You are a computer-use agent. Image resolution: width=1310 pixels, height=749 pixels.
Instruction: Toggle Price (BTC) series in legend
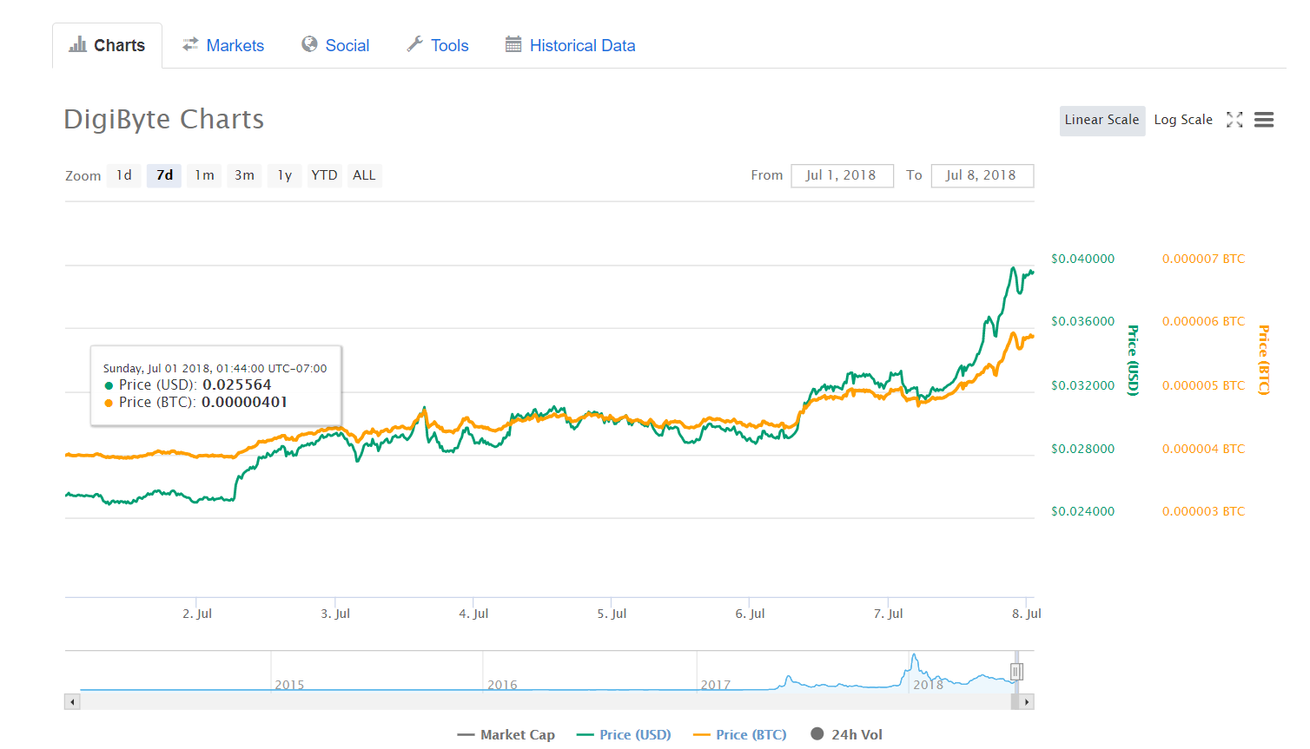740,734
